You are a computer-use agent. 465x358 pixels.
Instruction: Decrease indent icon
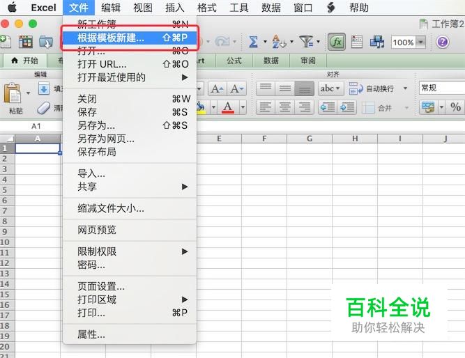click(x=328, y=107)
